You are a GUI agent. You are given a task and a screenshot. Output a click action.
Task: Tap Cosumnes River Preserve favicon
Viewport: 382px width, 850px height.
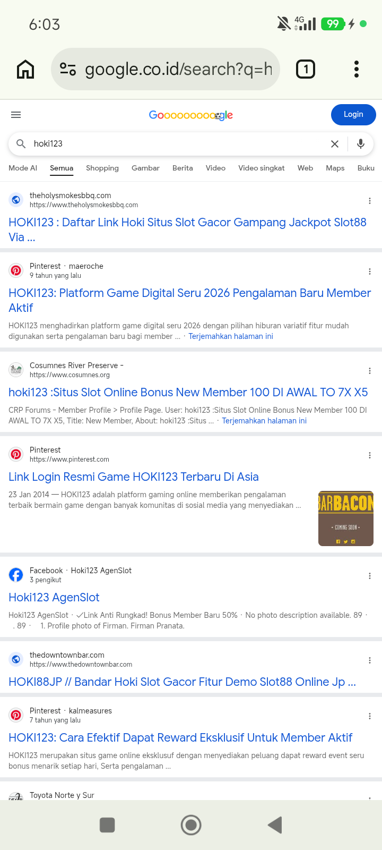point(16,370)
